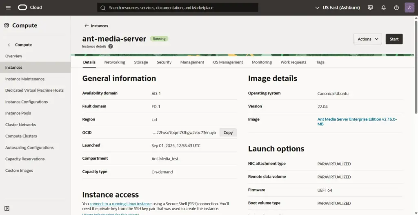Viewport: 418px width, 215px height.
Task: Click the UEFI_64 firmware value
Action: click(325, 190)
